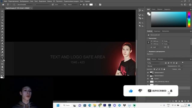Hide the 'Прямоугольник 1' layer
Viewport: 192px width, 108px height.
click(148, 76)
